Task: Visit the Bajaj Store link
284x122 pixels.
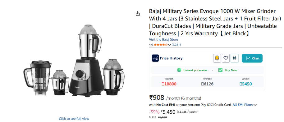Action: click(163, 39)
